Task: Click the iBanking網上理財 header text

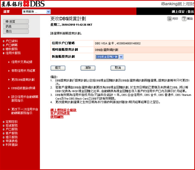Action: [178, 4]
